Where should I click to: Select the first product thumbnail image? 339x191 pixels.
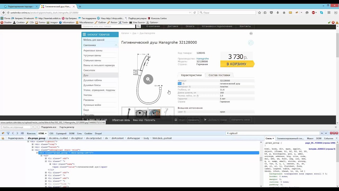pos(128,113)
